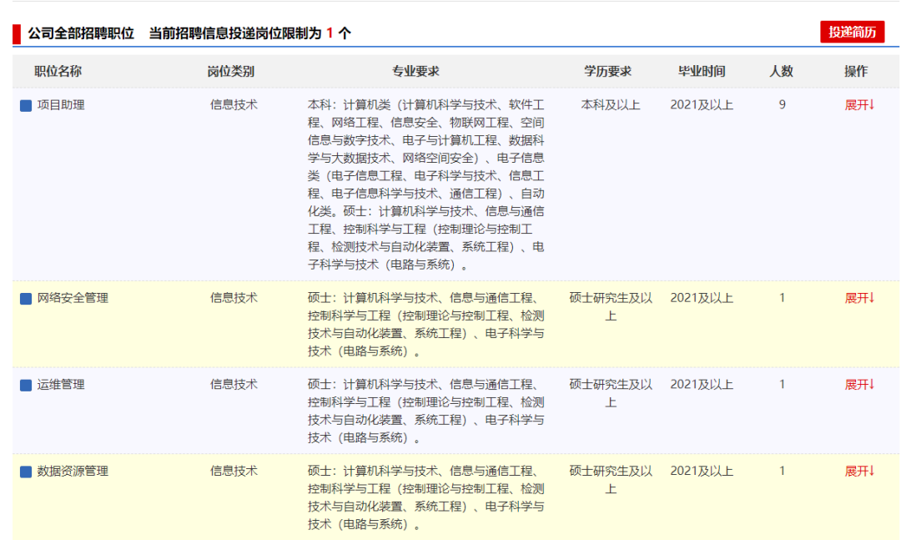Viewport: 901px width, 540px height.
Task: Click the 职位名称 column header
Action: (x=58, y=72)
